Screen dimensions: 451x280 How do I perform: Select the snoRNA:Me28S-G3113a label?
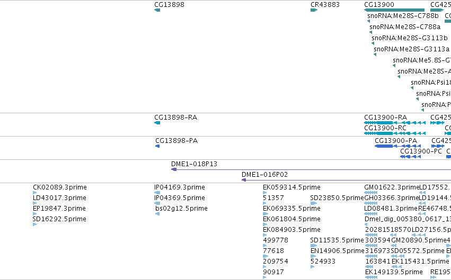pos(412,49)
